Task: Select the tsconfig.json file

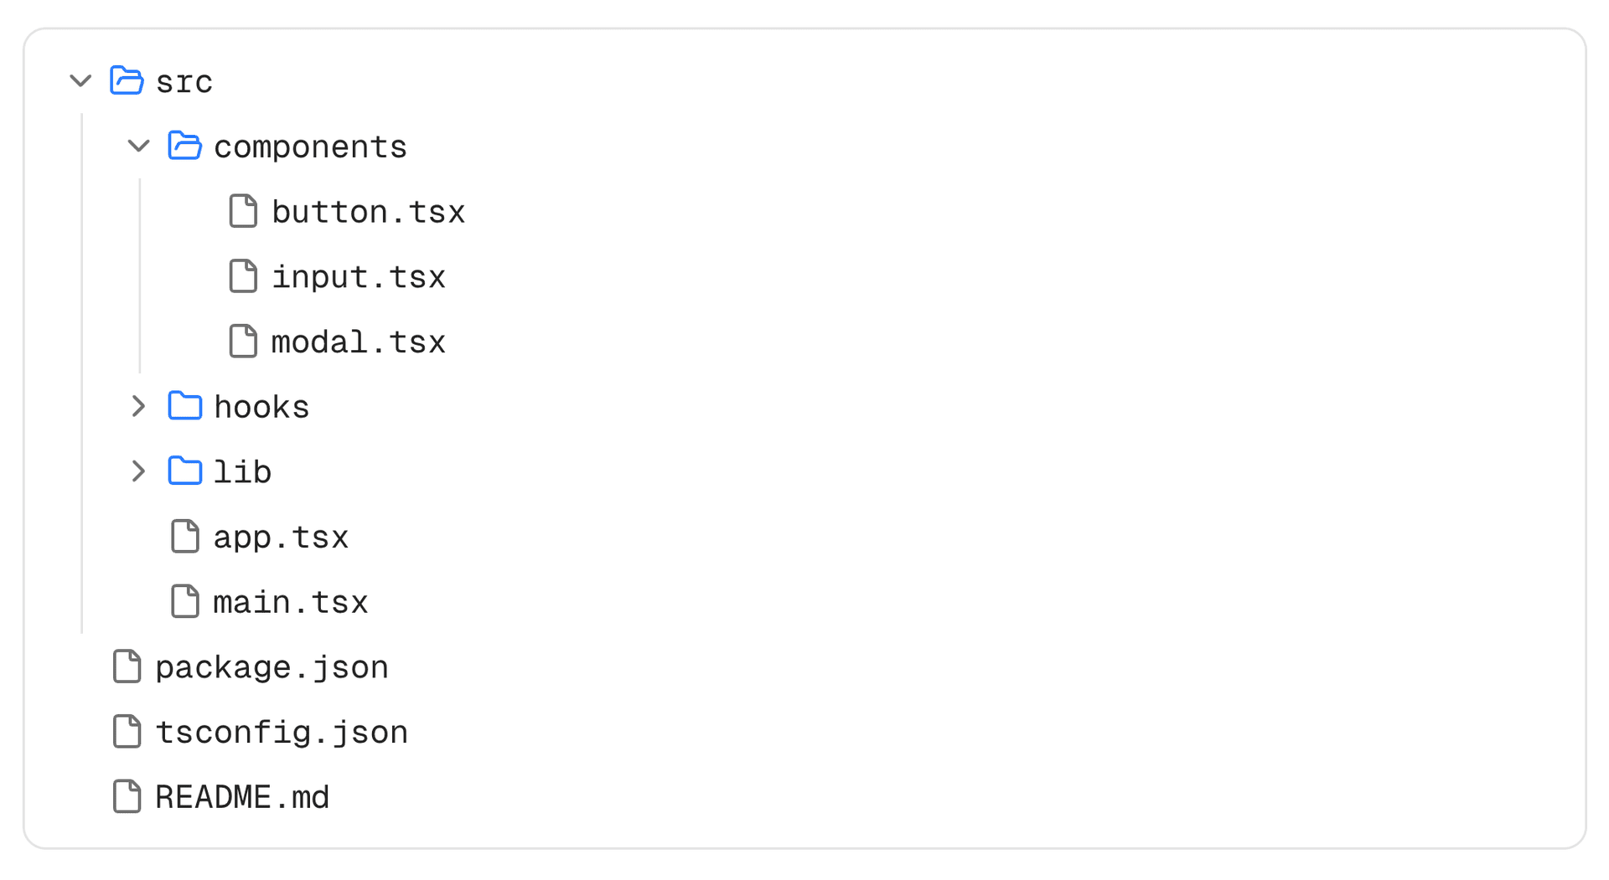Action: coord(282,732)
